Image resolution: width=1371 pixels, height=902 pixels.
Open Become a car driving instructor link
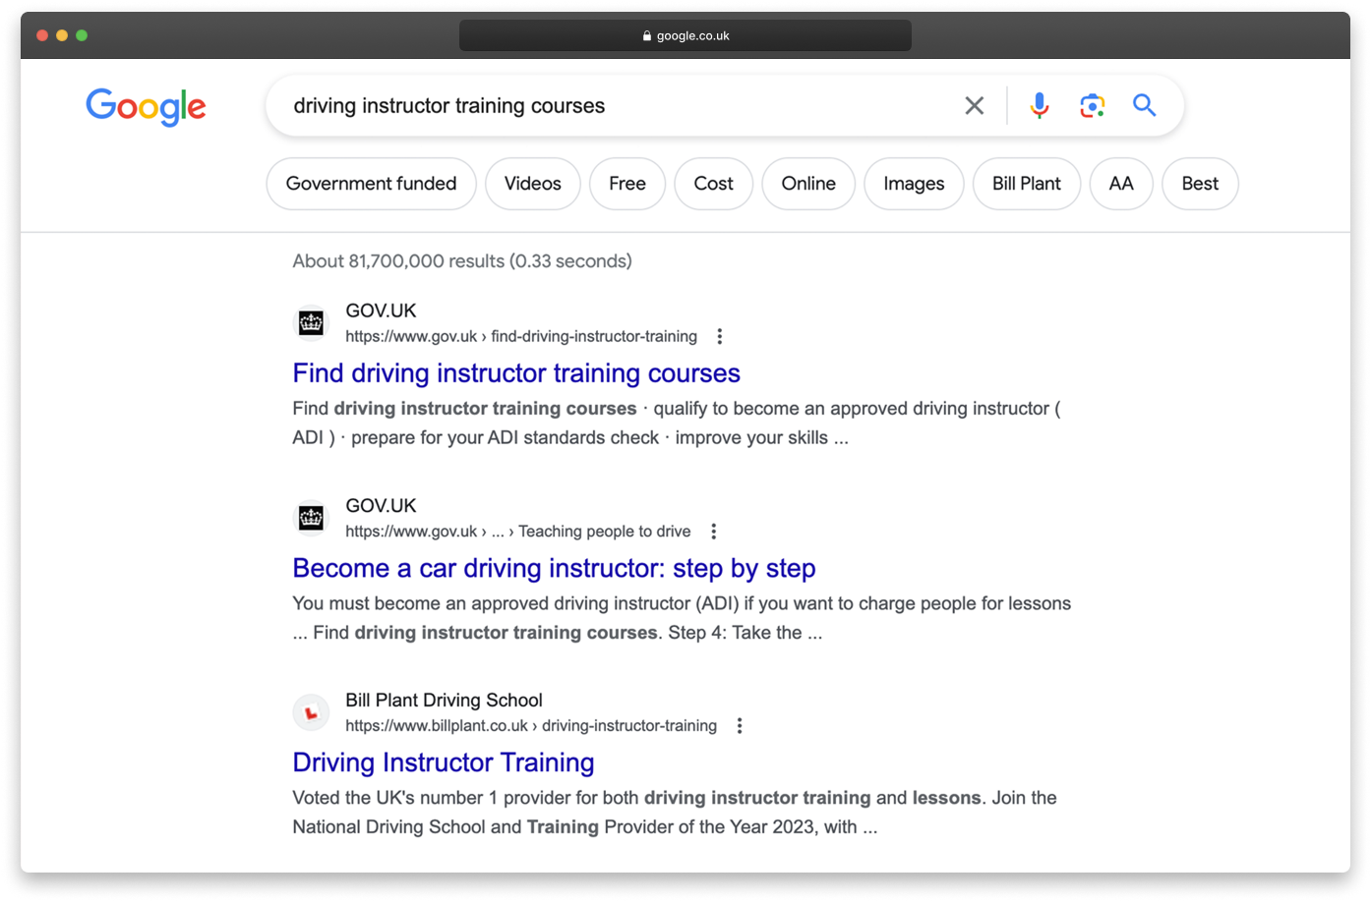pyautogui.click(x=554, y=568)
